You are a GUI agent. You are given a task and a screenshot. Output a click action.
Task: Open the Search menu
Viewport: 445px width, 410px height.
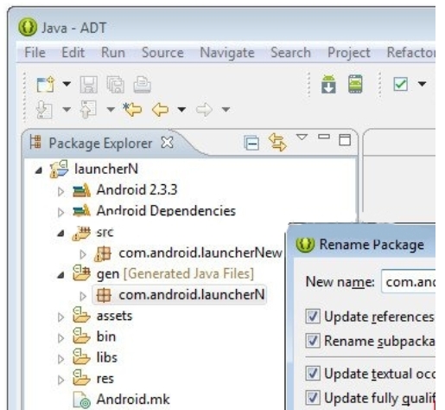291,53
